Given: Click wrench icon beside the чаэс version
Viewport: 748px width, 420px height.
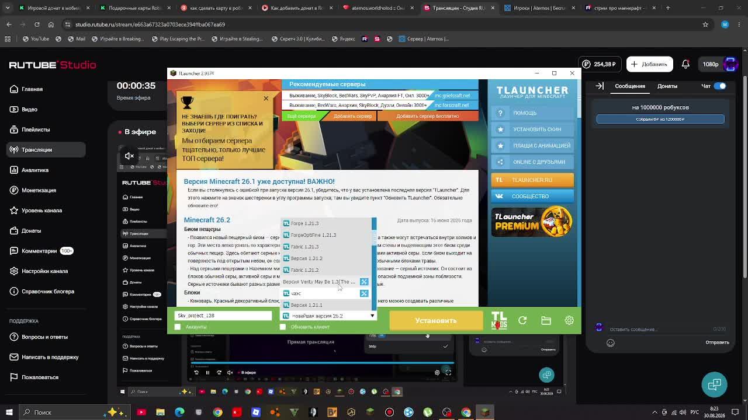Looking at the screenshot, I should 364,293.
